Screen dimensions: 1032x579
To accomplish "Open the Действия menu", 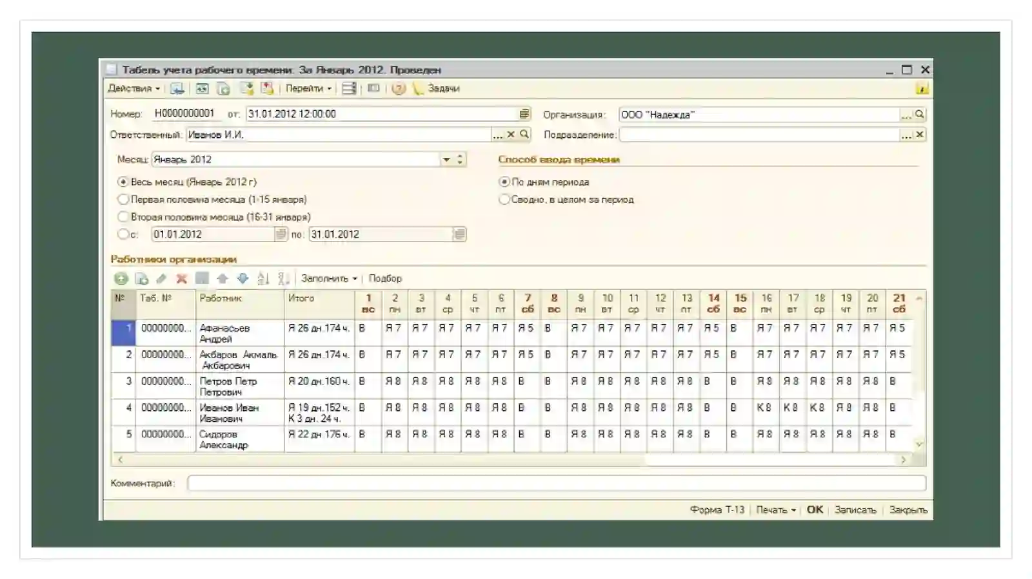I will (x=134, y=88).
